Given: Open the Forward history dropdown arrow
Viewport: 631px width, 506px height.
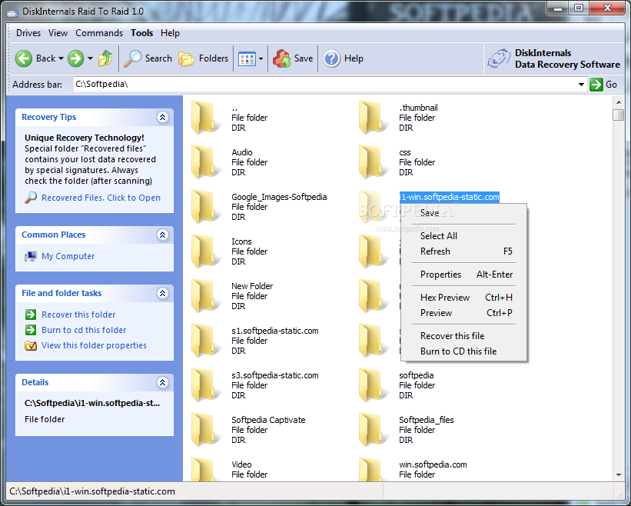Looking at the screenshot, I should [x=90, y=58].
